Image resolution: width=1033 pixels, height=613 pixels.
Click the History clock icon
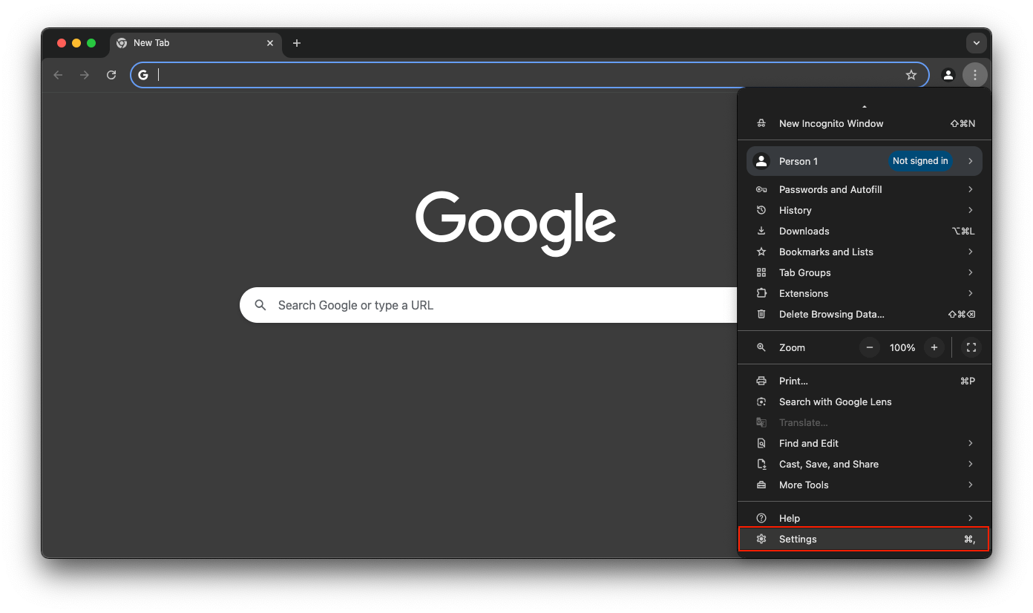(x=761, y=210)
